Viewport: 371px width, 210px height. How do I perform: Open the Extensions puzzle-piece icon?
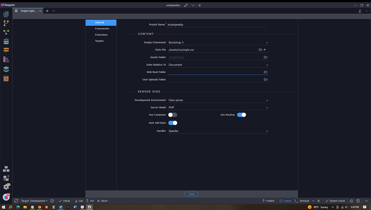coord(6,178)
